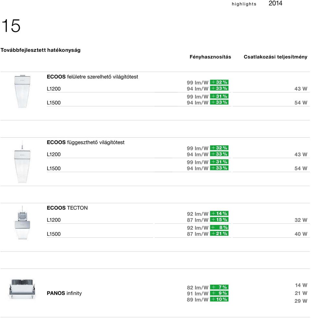The width and height of the screenshot is (311, 318).
Task: Click the "PANOS infinity" product title
Action: pyautogui.click(x=64, y=293)
